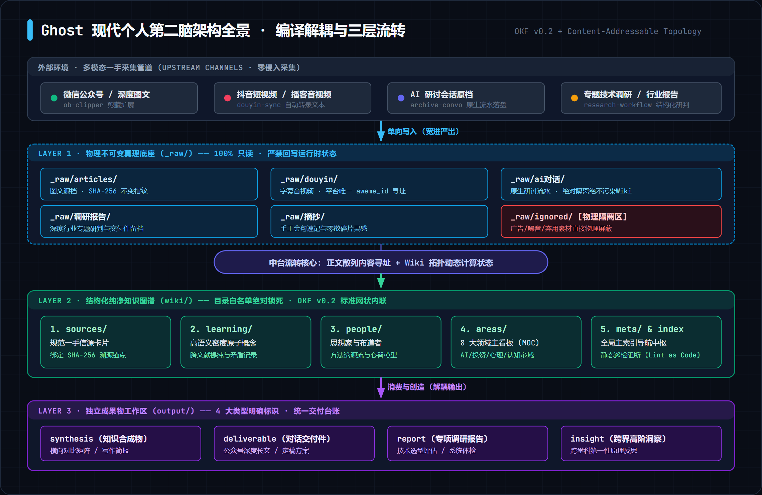Click 跨学科第一性原理反思 text
The height and width of the screenshot is (495, 762).
pyautogui.click(x=604, y=451)
